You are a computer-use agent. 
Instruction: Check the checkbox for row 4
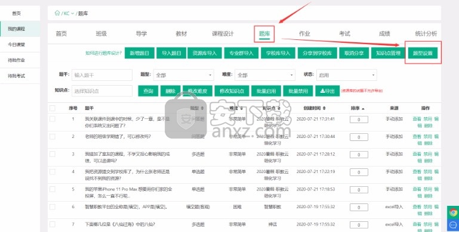[53, 172]
